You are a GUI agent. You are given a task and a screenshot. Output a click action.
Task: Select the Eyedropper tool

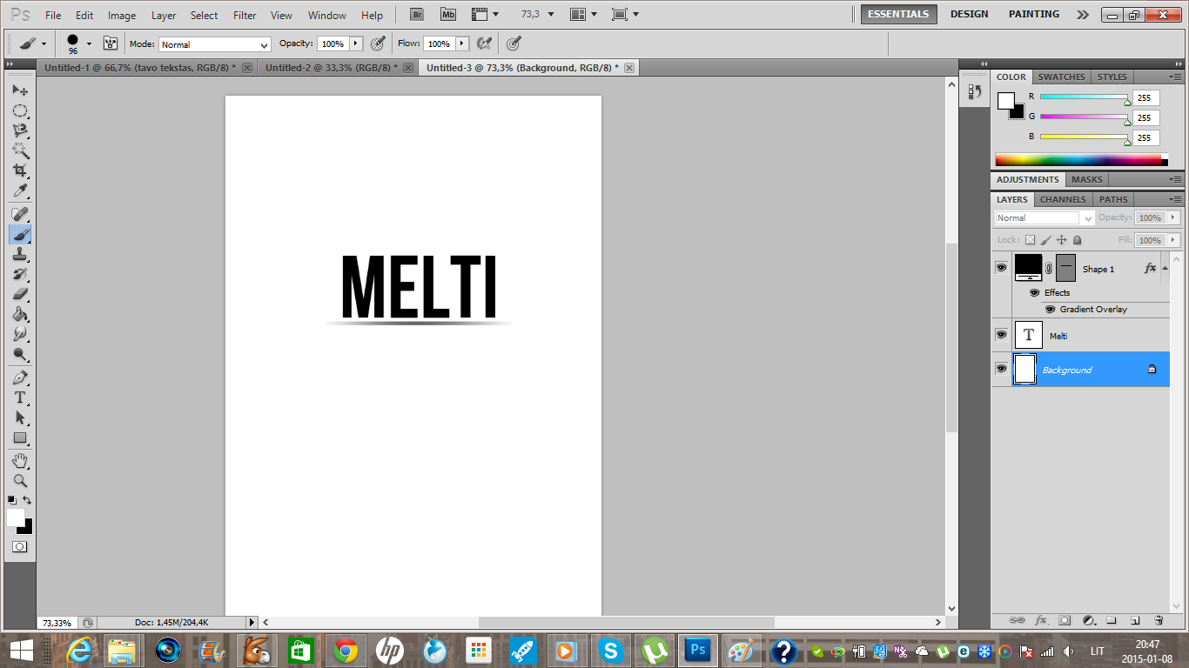coord(19,191)
